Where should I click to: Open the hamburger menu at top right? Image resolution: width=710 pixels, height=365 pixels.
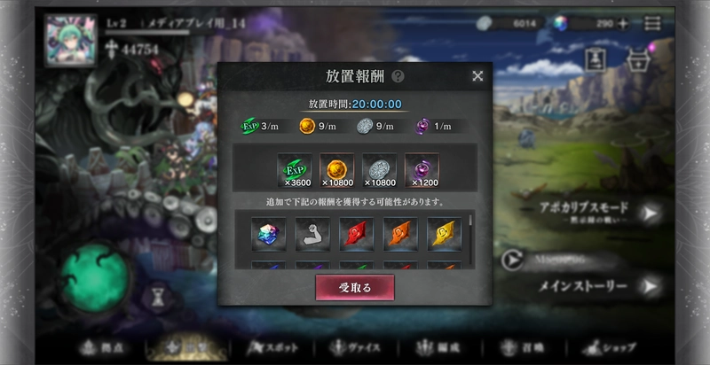[x=652, y=24]
